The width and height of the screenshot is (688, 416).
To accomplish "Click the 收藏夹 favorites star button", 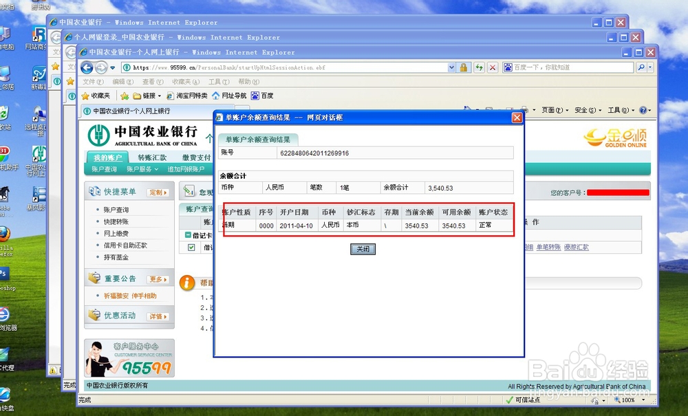I will (96, 96).
